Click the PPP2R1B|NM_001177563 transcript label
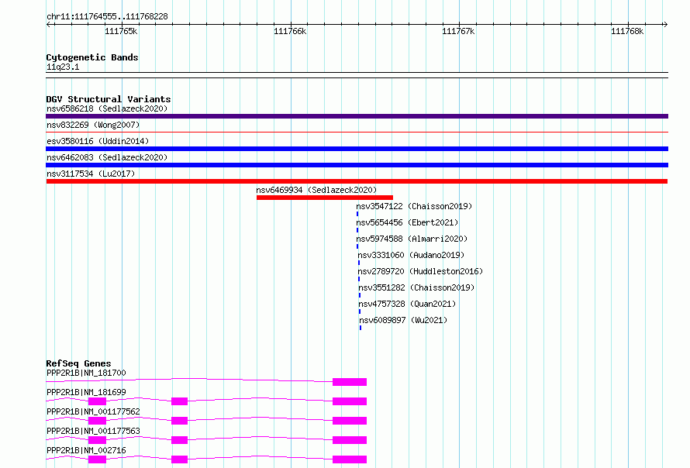 click(x=93, y=431)
